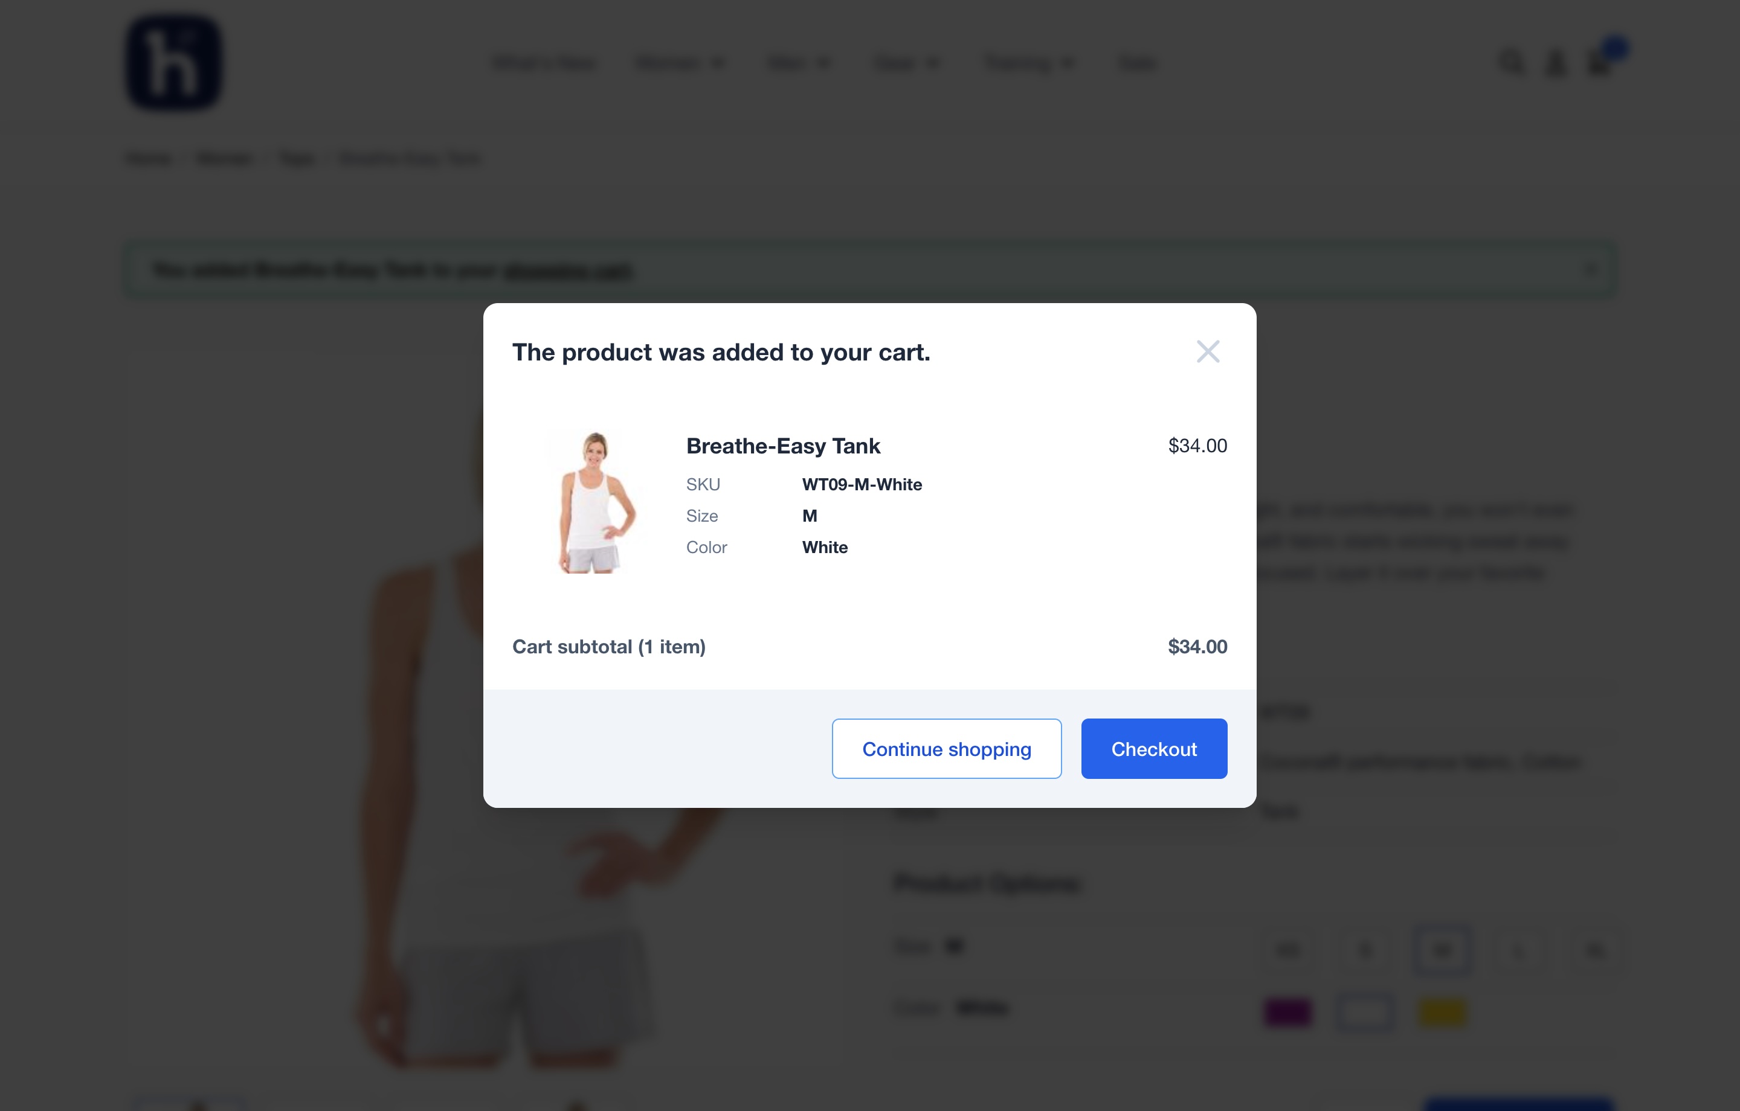Open the search magnifier icon in header
Viewport: 1740px width, 1111px height.
(1511, 63)
